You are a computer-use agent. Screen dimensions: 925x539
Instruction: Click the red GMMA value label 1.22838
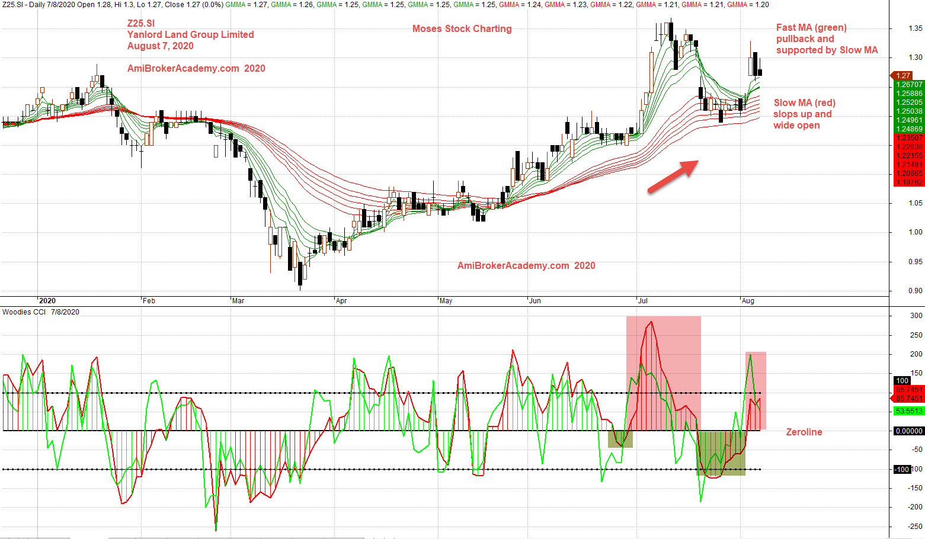click(x=909, y=147)
